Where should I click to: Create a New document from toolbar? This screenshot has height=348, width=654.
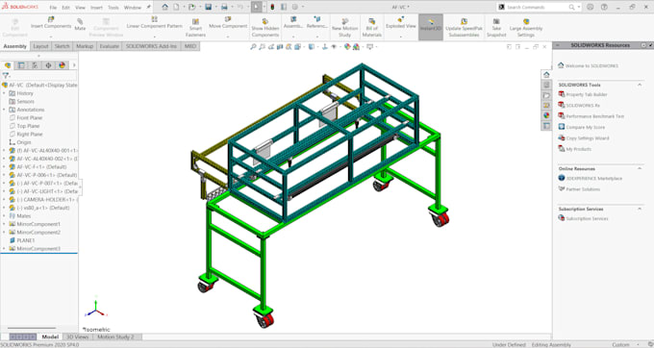(x=176, y=7)
